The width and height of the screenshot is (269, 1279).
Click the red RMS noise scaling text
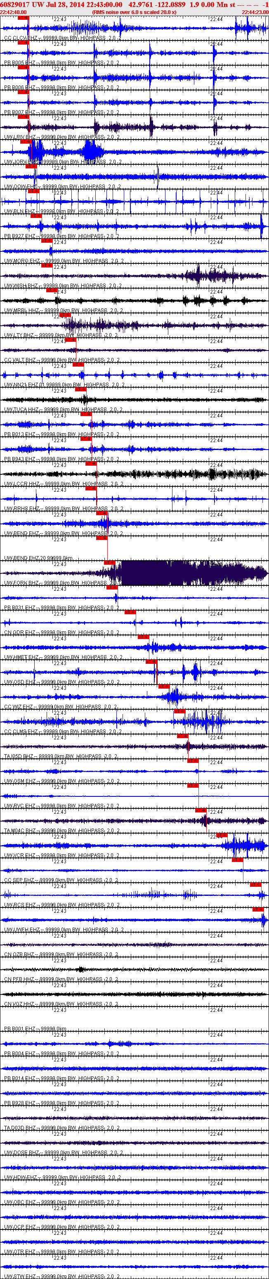point(134,12)
